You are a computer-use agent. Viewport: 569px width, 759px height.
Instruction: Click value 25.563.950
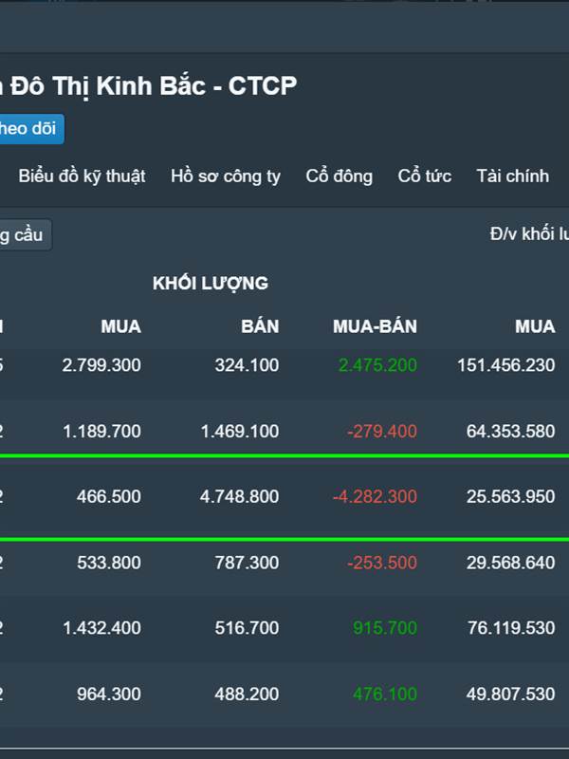(x=510, y=496)
